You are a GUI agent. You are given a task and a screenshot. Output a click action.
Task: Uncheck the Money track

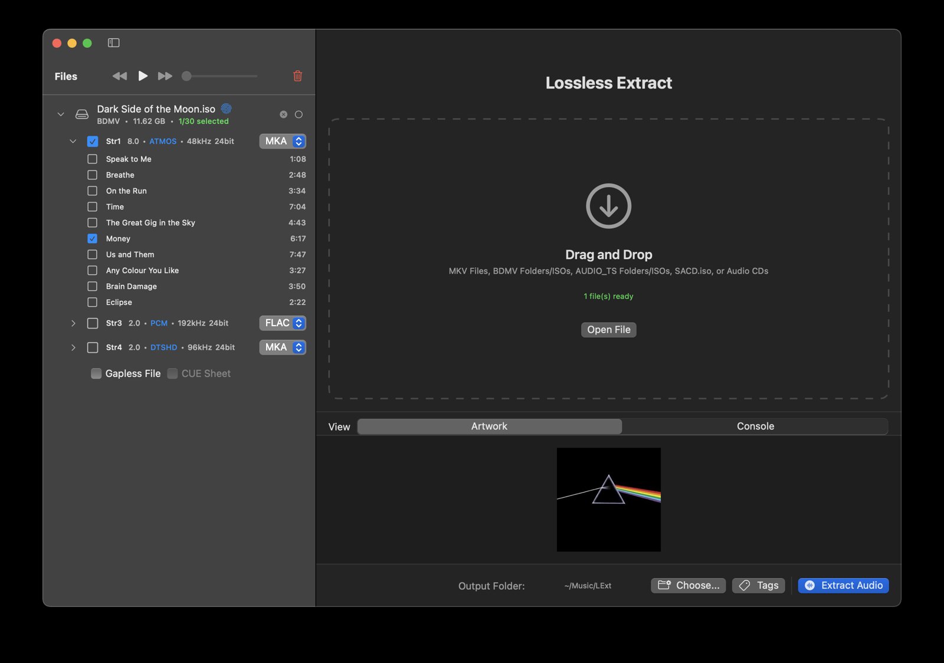pos(93,239)
